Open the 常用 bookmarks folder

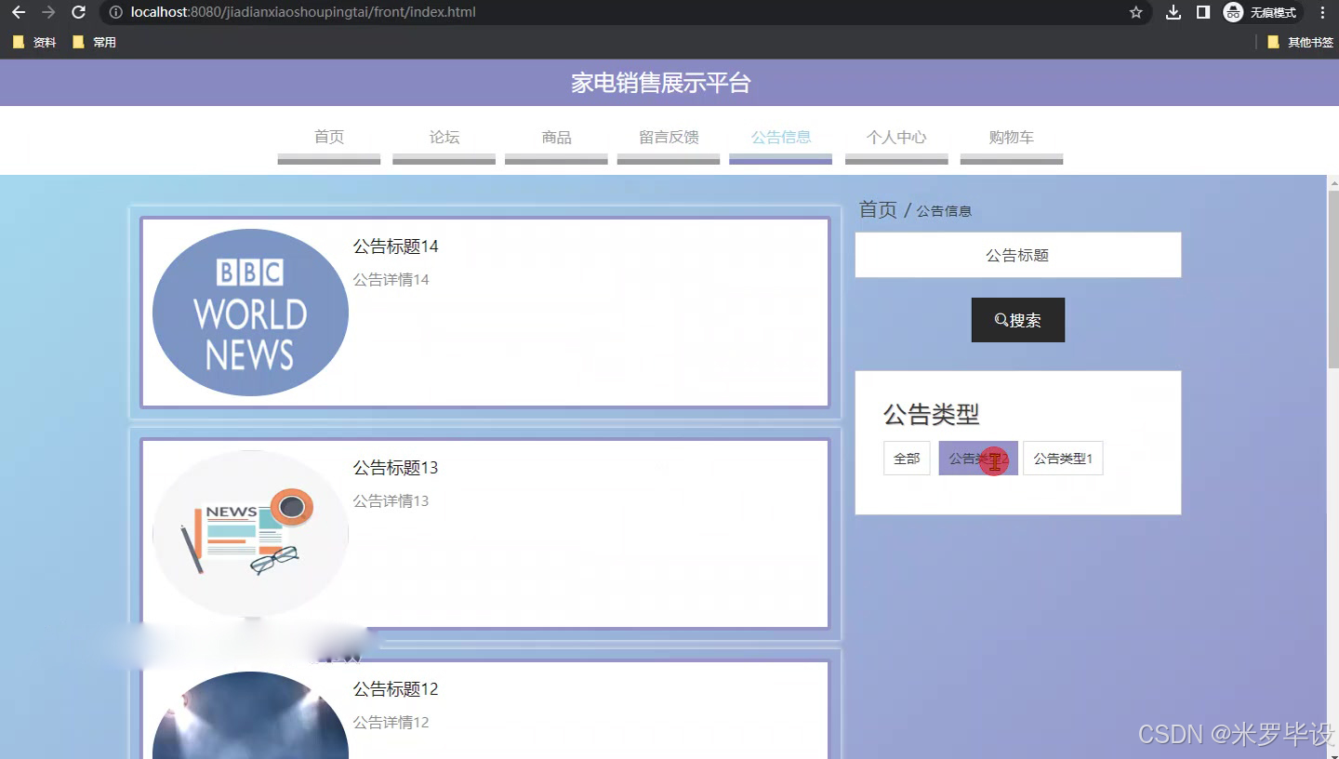click(94, 41)
